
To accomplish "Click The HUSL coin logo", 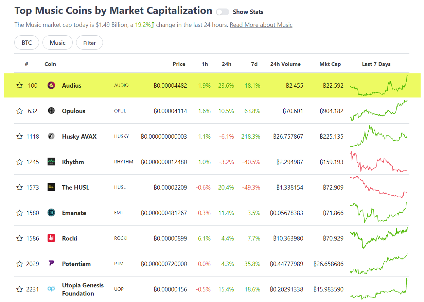I will [51, 187].
